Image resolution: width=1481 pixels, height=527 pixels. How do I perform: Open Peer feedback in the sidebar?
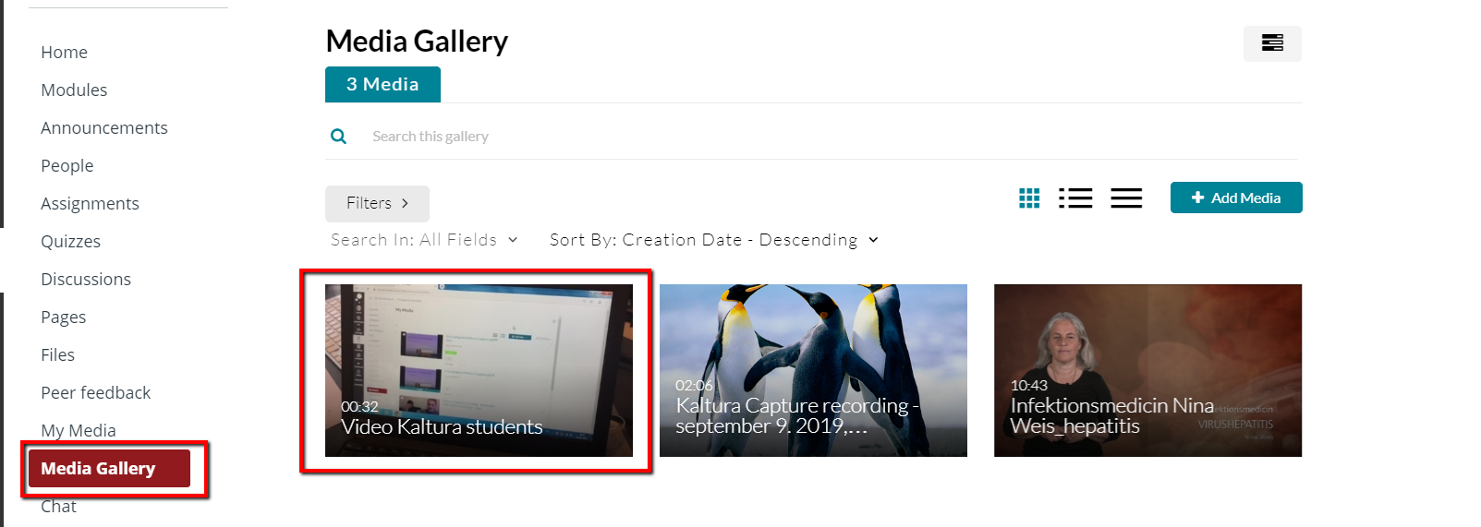pos(95,392)
